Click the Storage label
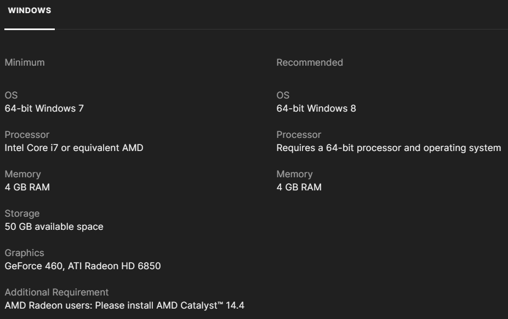Image resolution: width=508 pixels, height=319 pixels. click(22, 213)
